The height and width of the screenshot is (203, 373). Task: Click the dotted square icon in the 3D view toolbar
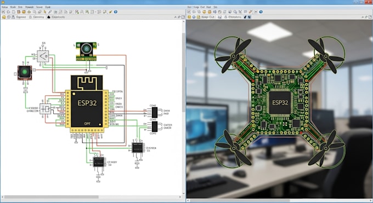[x=256, y=12]
